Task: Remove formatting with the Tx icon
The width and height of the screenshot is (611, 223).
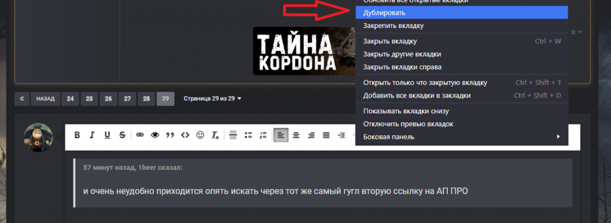Action: click(215, 135)
